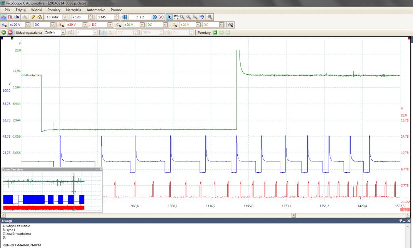Go to the next waveform buffer
This screenshot has height=248, width=413.
click(154, 17)
